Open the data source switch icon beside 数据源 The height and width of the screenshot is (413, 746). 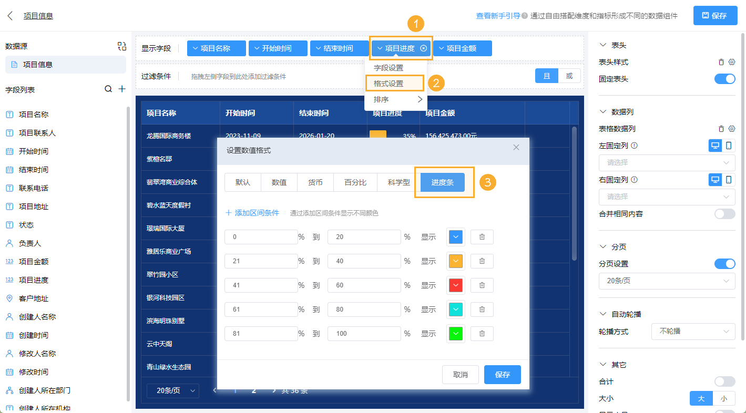(x=121, y=46)
